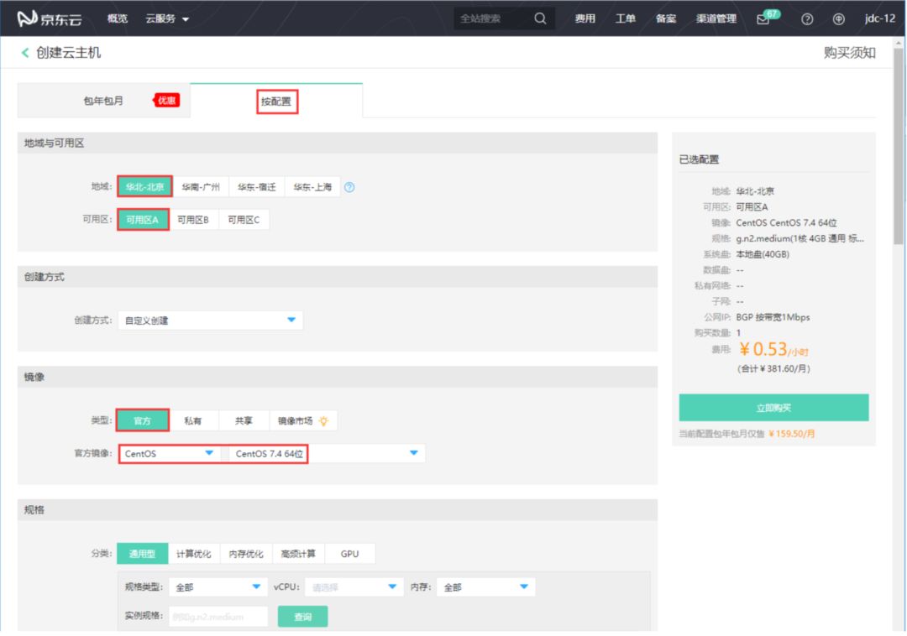Click the 查询 button
The width and height of the screenshot is (907, 636).
tap(302, 617)
